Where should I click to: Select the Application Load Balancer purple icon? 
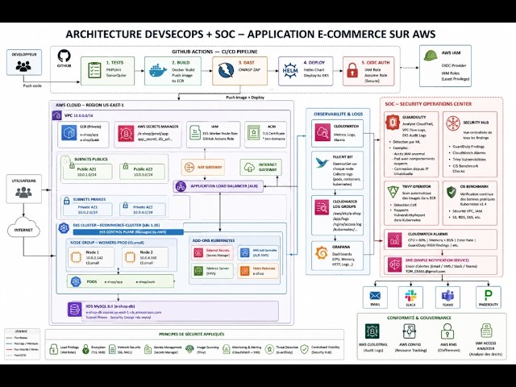coord(181,186)
